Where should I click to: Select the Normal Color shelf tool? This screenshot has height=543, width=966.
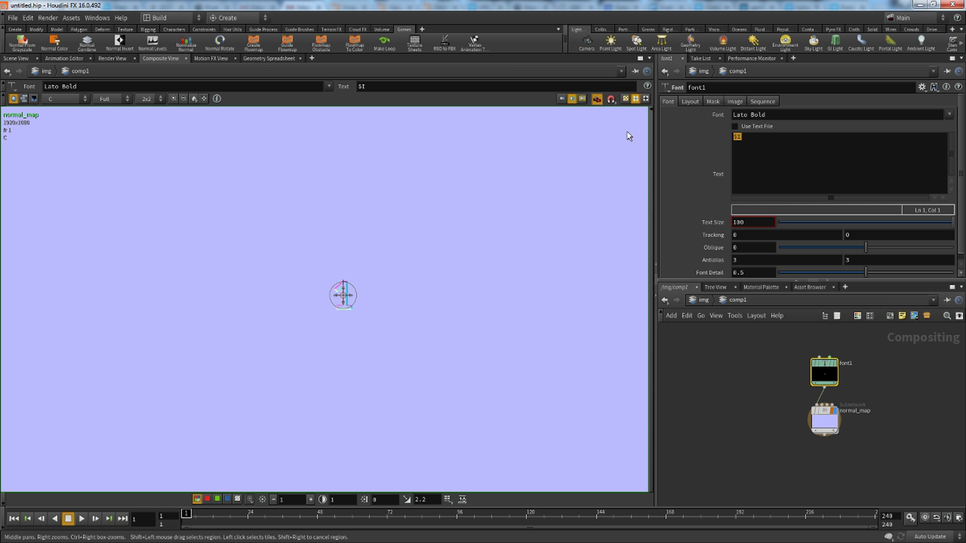coord(54,43)
